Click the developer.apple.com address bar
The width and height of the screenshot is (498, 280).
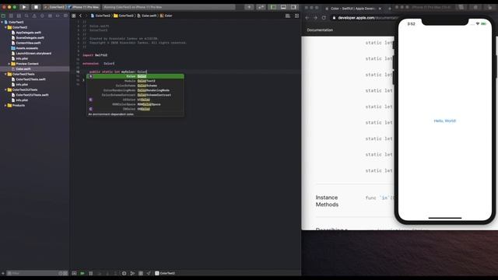(363, 18)
